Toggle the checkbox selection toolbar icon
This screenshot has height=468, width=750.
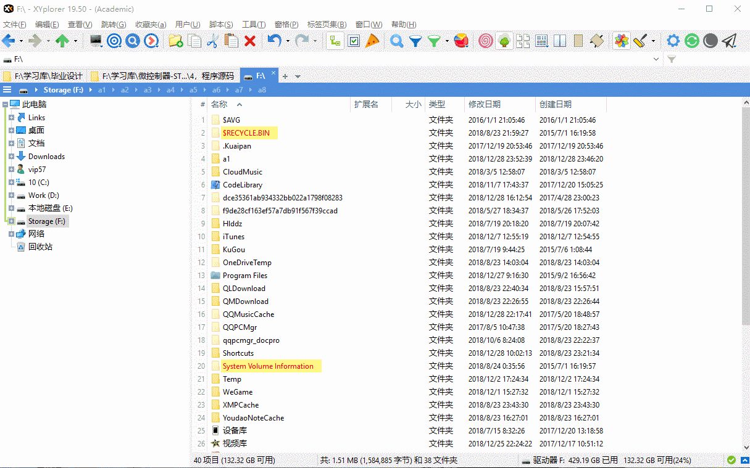click(x=354, y=41)
